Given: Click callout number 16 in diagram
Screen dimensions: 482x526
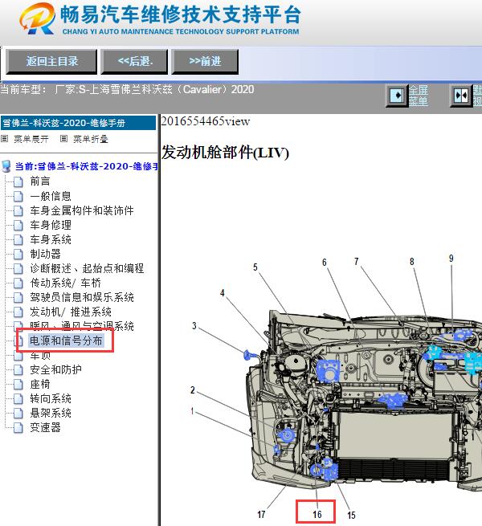Looking at the screenshot, I should (x=317, y=514).
